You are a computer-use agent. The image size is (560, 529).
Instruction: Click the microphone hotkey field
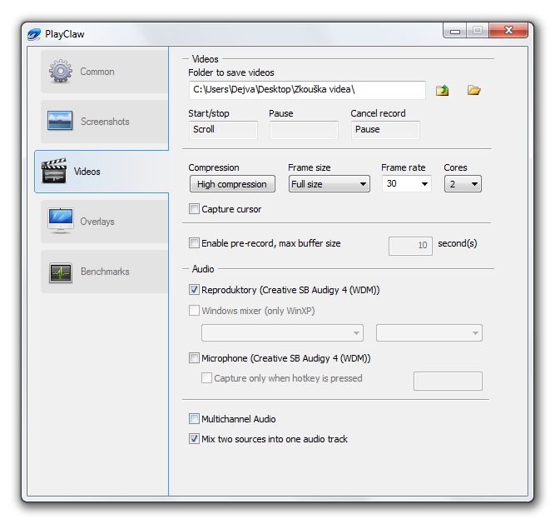click(448, 382)
